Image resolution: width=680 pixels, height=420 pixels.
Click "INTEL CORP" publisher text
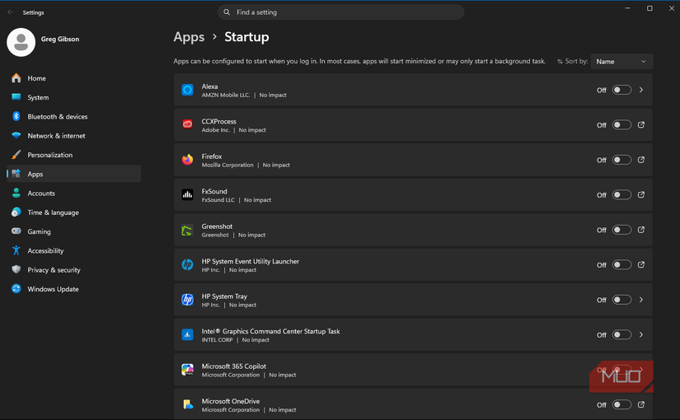(217, 340)
